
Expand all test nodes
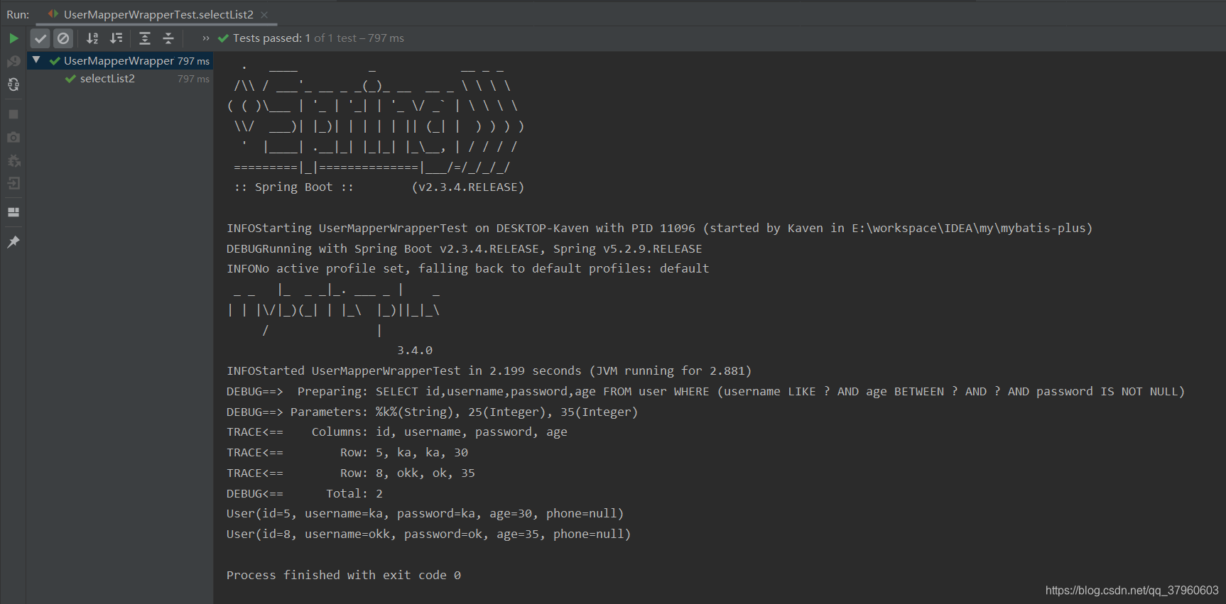point(145,38)
